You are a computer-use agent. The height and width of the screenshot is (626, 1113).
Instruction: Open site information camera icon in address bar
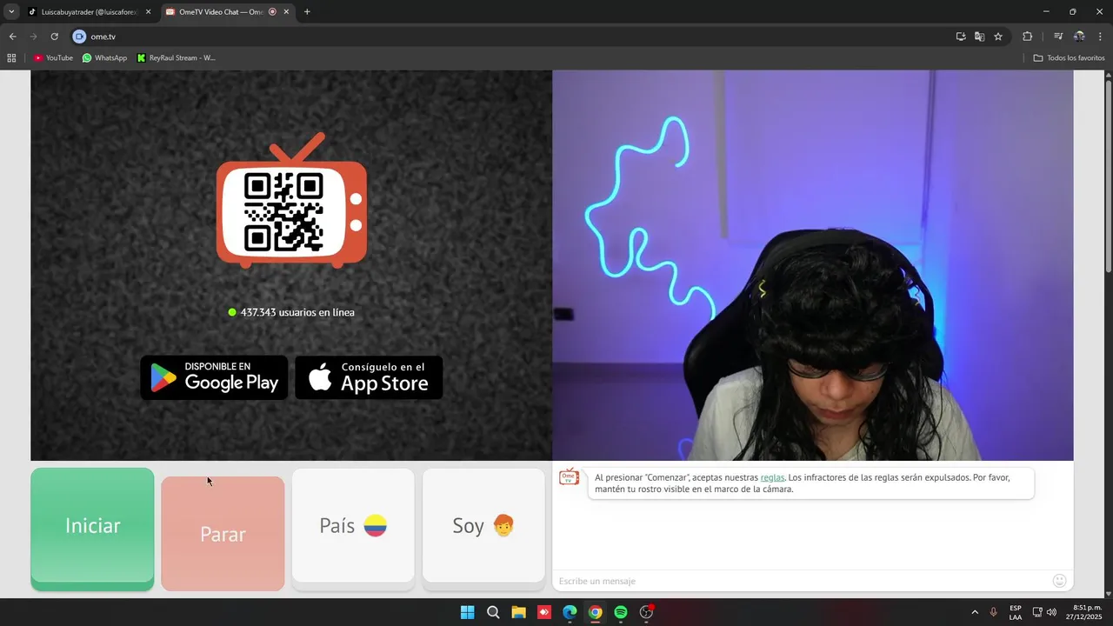click(79, 37)
